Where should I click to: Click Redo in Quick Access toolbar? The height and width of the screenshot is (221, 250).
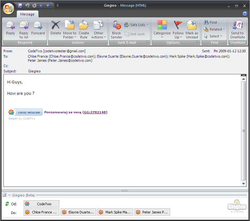point(34,6)
